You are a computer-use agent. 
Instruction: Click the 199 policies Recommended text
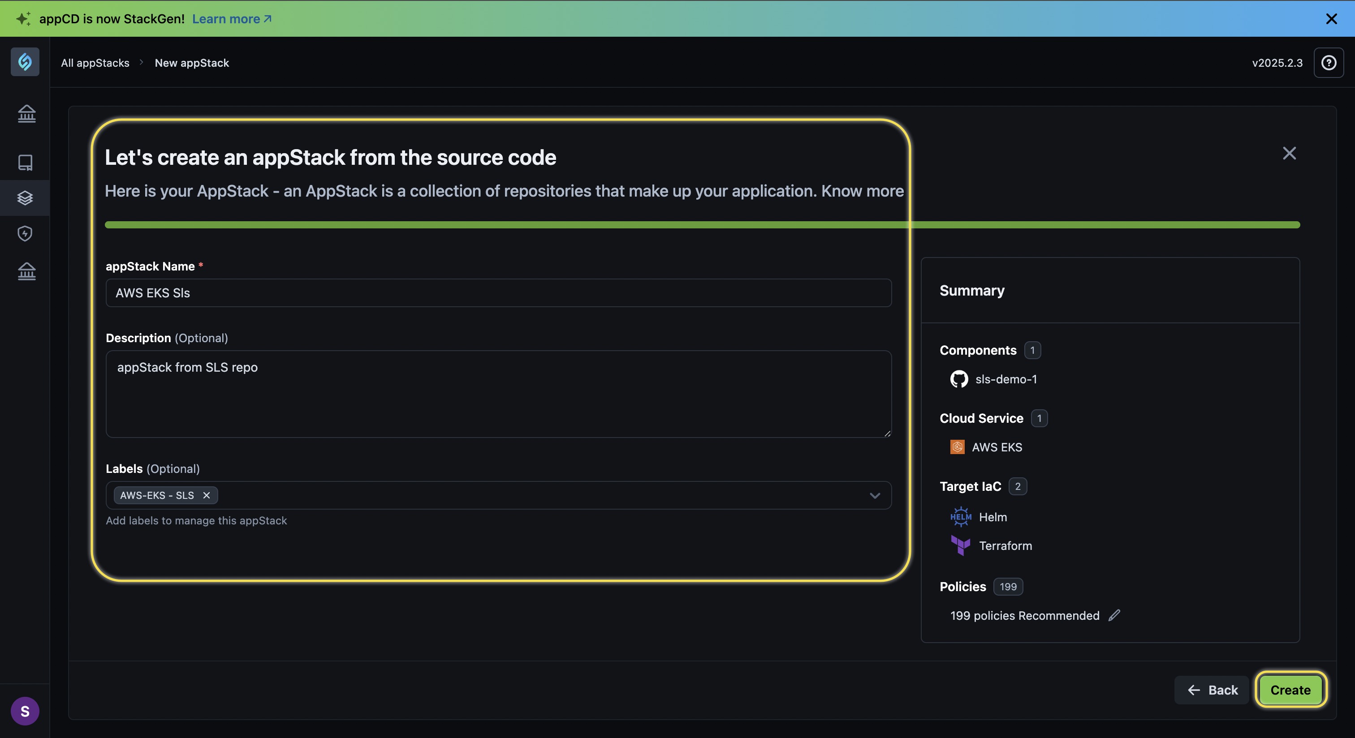[1025, 616]
